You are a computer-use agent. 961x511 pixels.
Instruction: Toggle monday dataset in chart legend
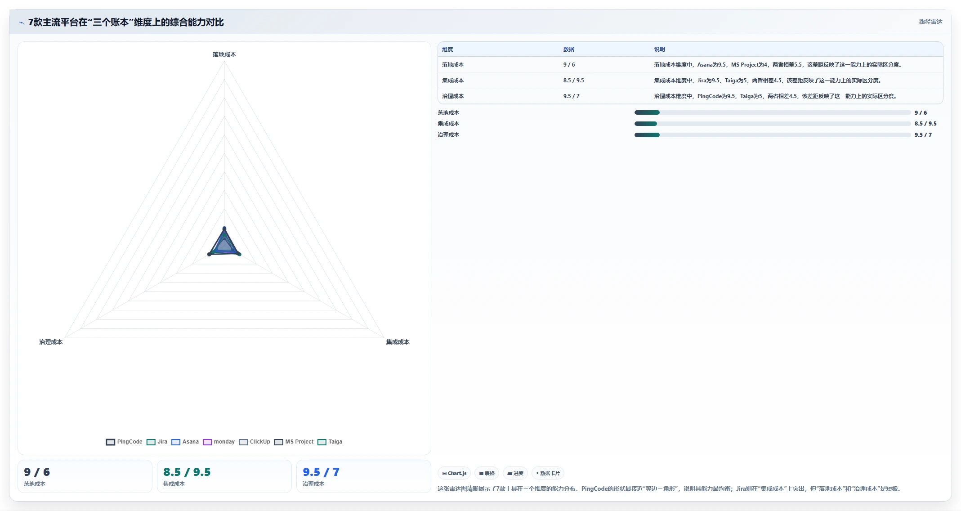(x=219, y=442)
